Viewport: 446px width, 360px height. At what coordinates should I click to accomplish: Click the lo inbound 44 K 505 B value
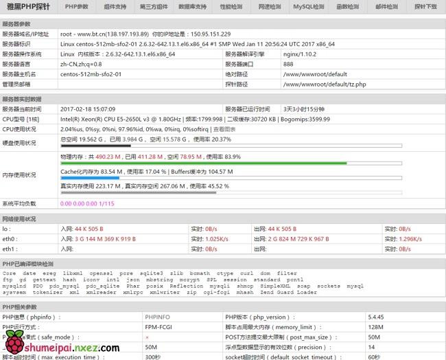89,229
